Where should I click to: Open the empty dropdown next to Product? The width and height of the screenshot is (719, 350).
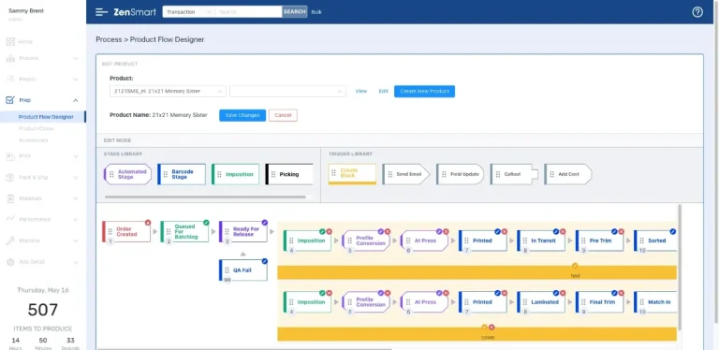287,91
